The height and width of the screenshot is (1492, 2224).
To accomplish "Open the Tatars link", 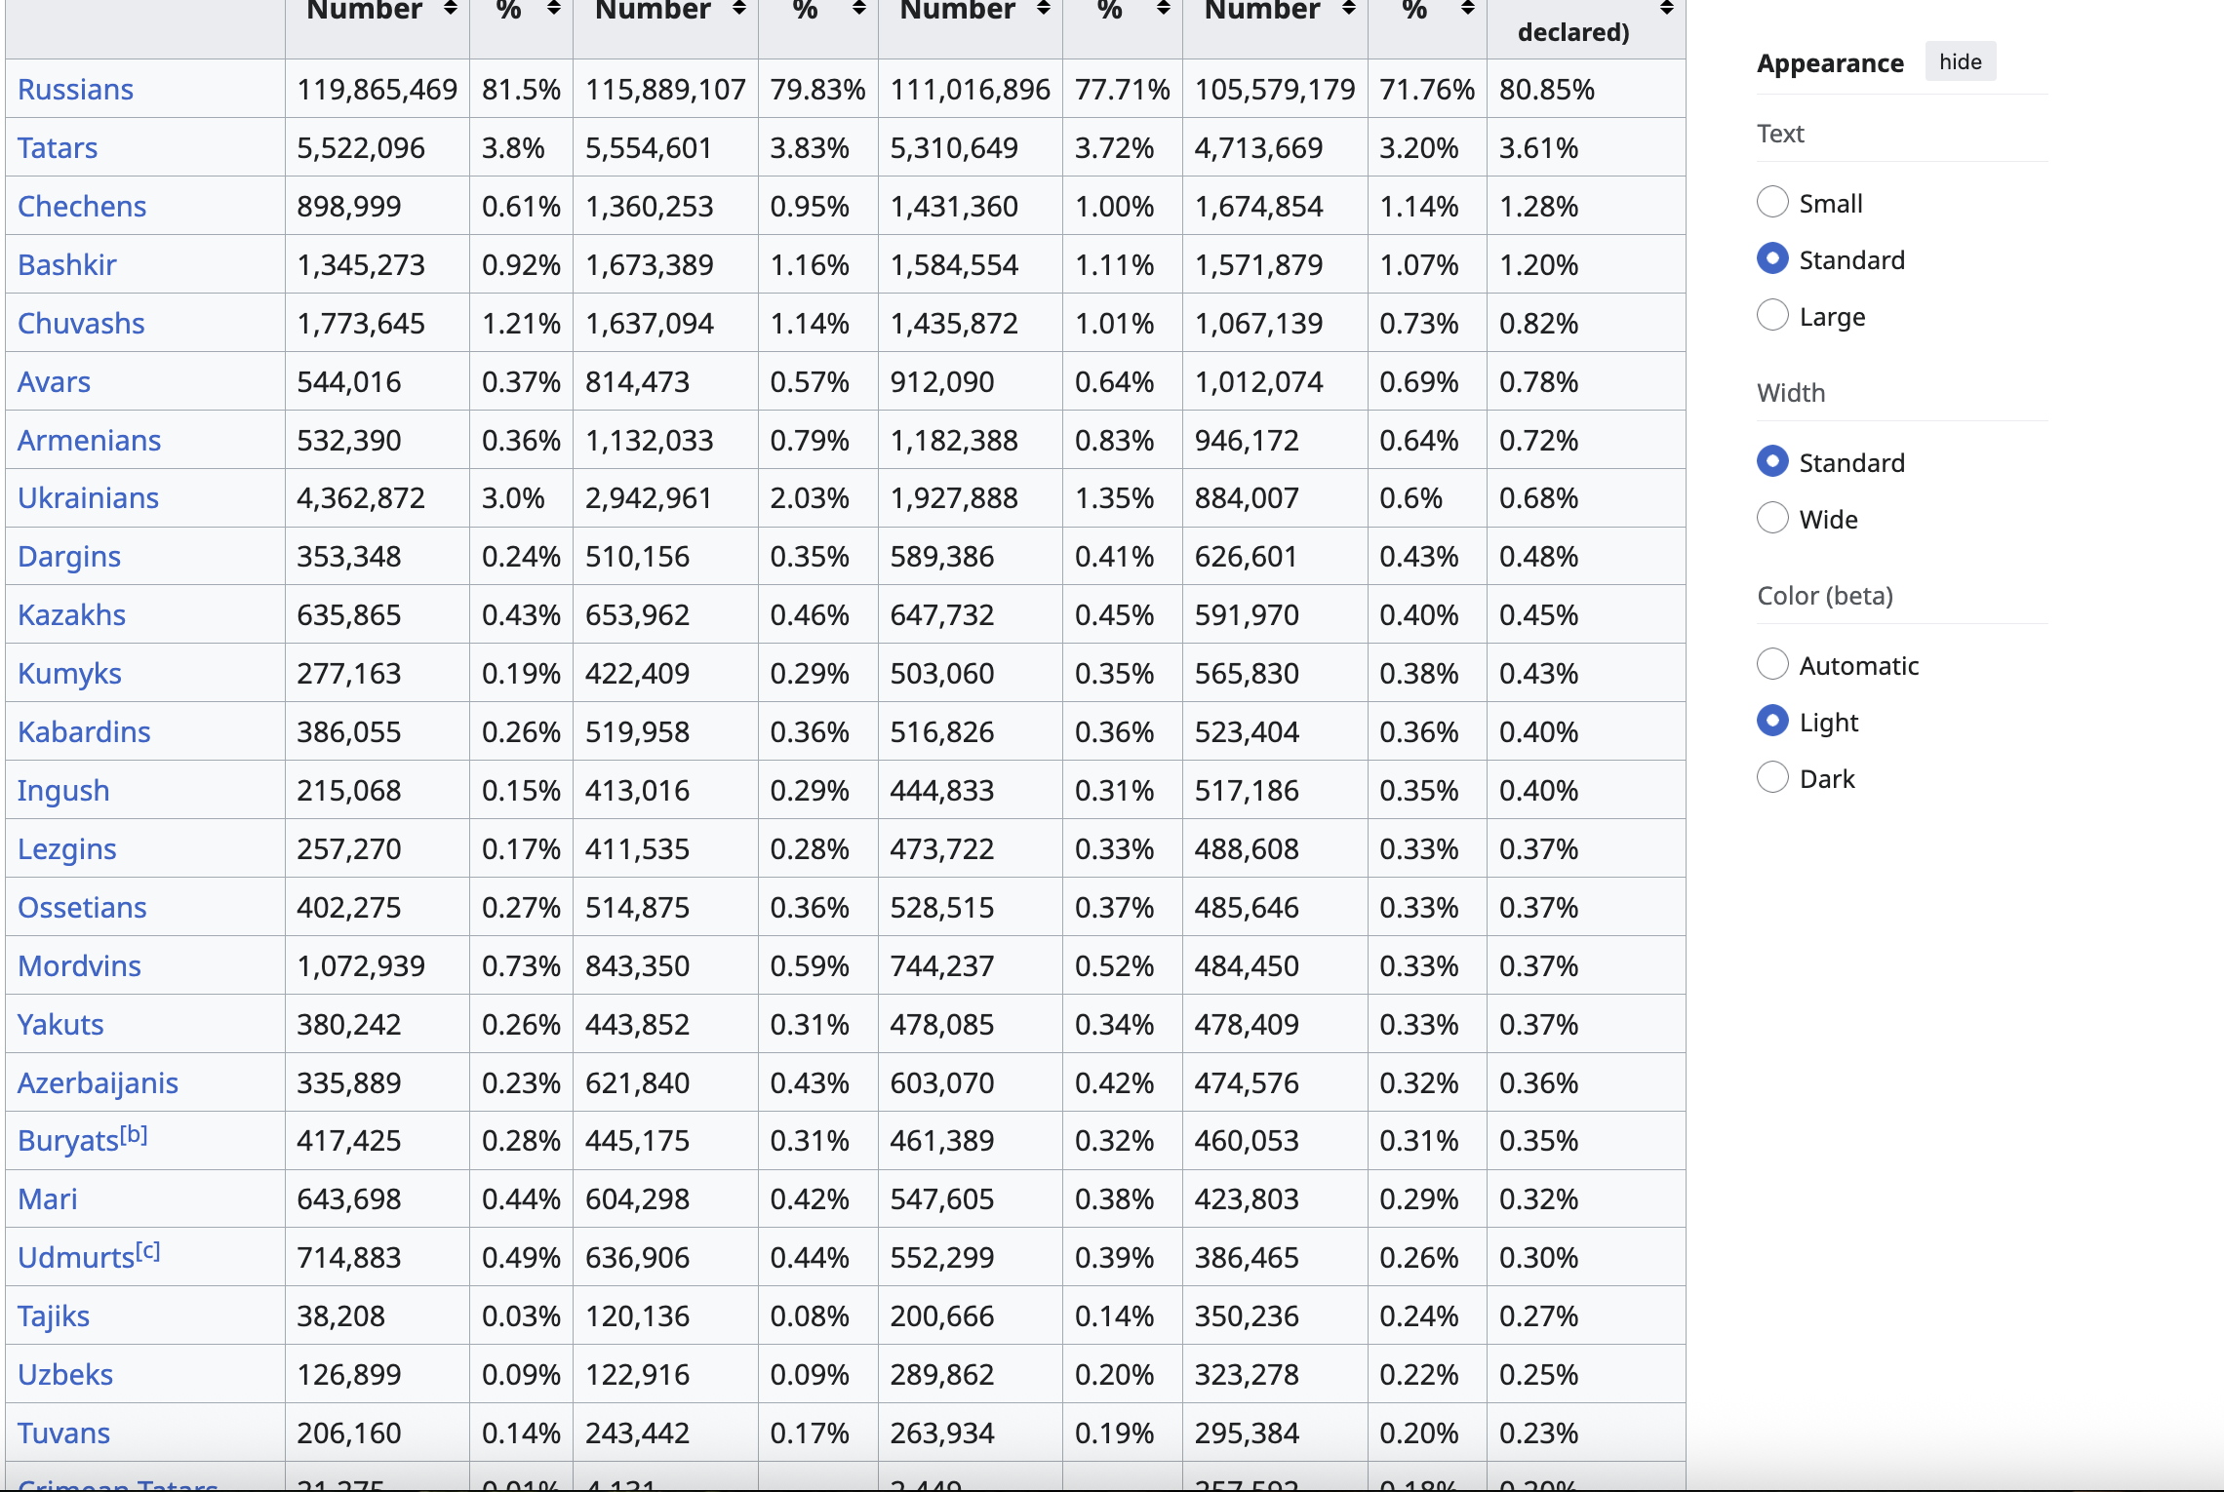I will click(x=58, y=148).
